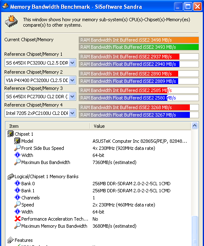Click the blue info icon beside Channels
This screenshot has width=204, height=246.
17,197
